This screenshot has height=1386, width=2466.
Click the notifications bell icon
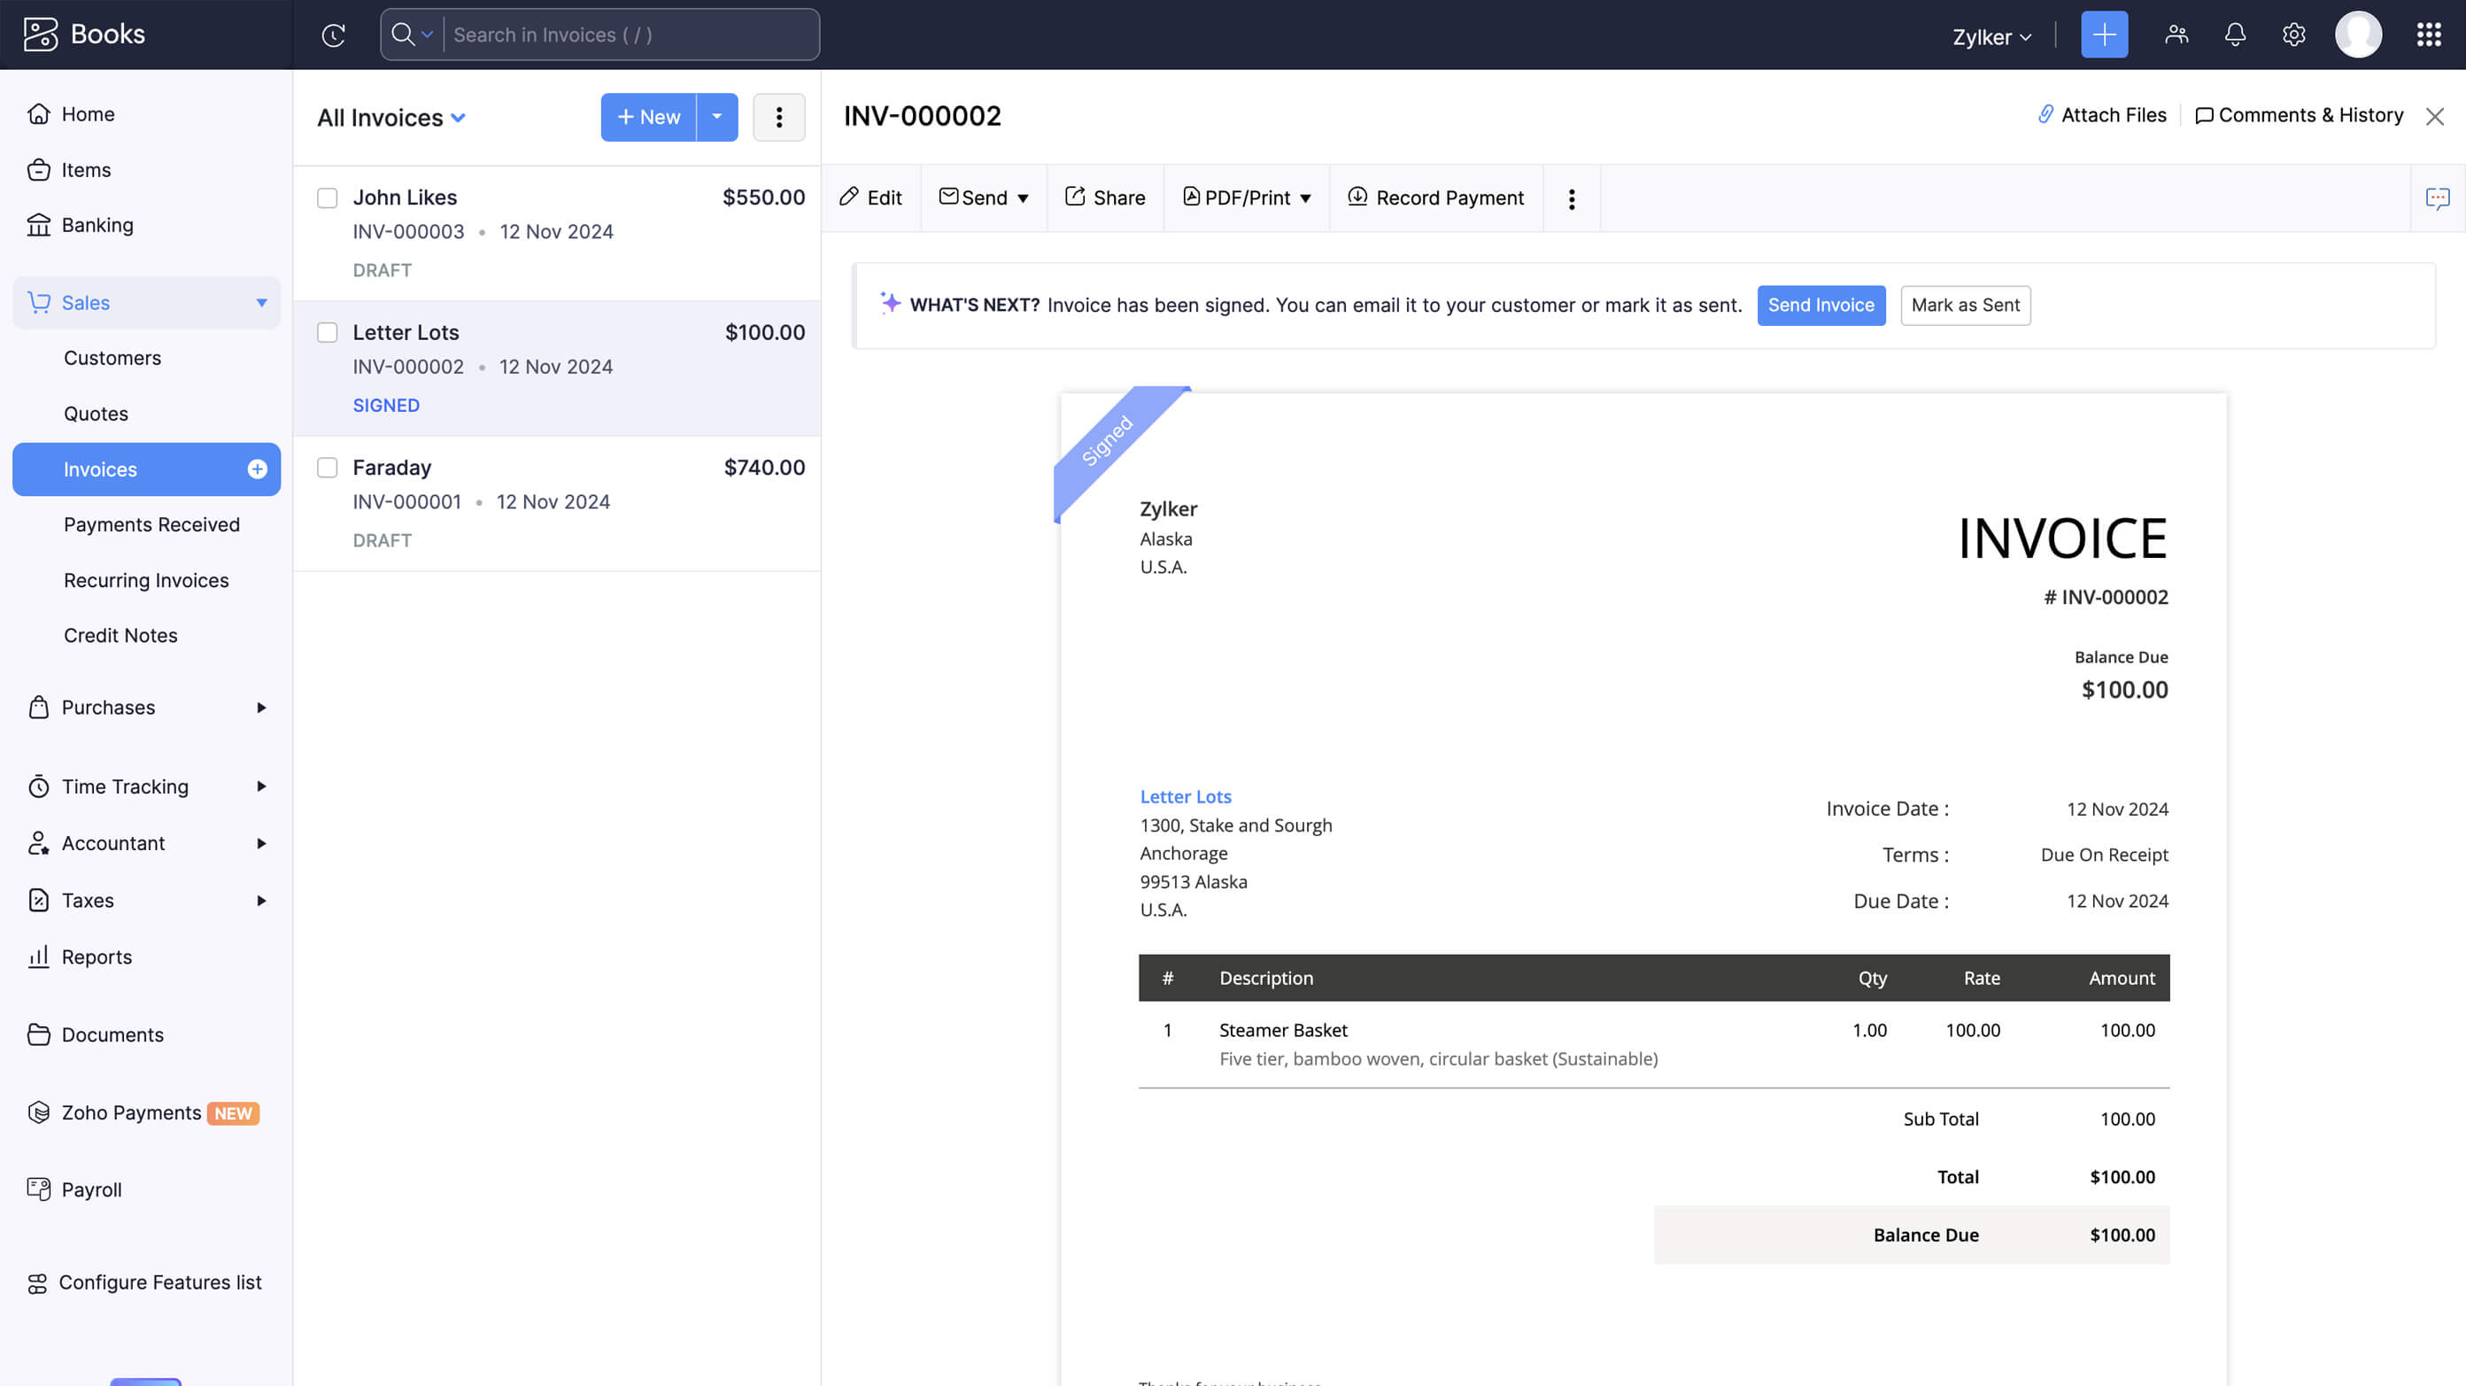2234,35
